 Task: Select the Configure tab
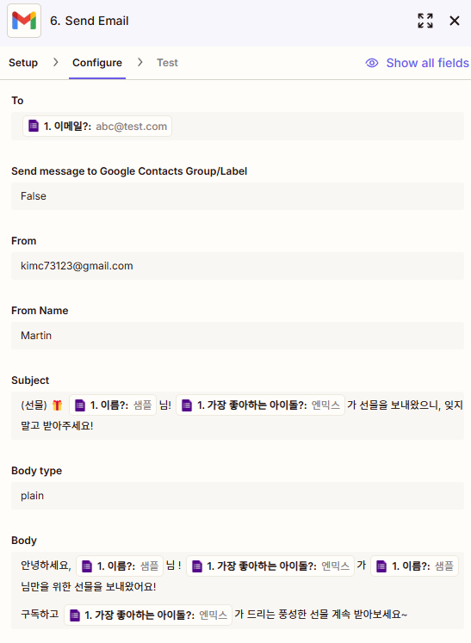click(97, 63)
